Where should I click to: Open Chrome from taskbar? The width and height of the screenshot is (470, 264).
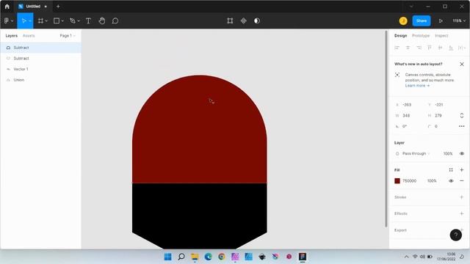coord(222,257)
